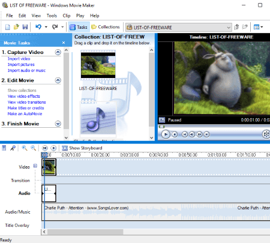Click Import pictures link

21,64
